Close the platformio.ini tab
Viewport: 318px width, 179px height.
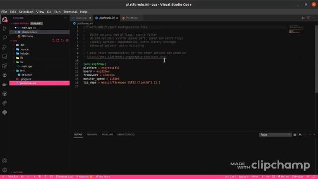click(x=117, y=18)
